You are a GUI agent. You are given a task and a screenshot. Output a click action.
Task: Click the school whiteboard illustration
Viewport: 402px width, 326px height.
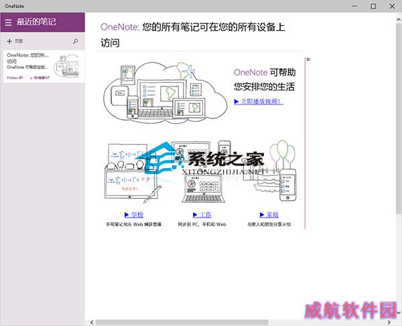pyautogui.click(x=133, y=173)
